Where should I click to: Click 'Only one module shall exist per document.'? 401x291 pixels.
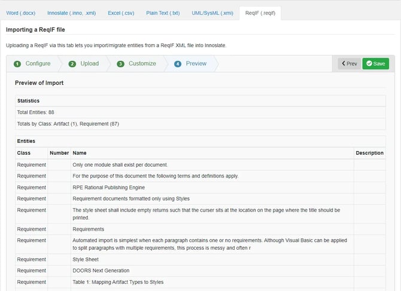tap(120, 165)
